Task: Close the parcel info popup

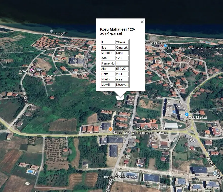Action: point(142,22)
